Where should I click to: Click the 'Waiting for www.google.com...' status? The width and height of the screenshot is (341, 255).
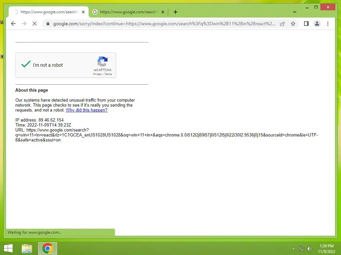tap(35, 232)
